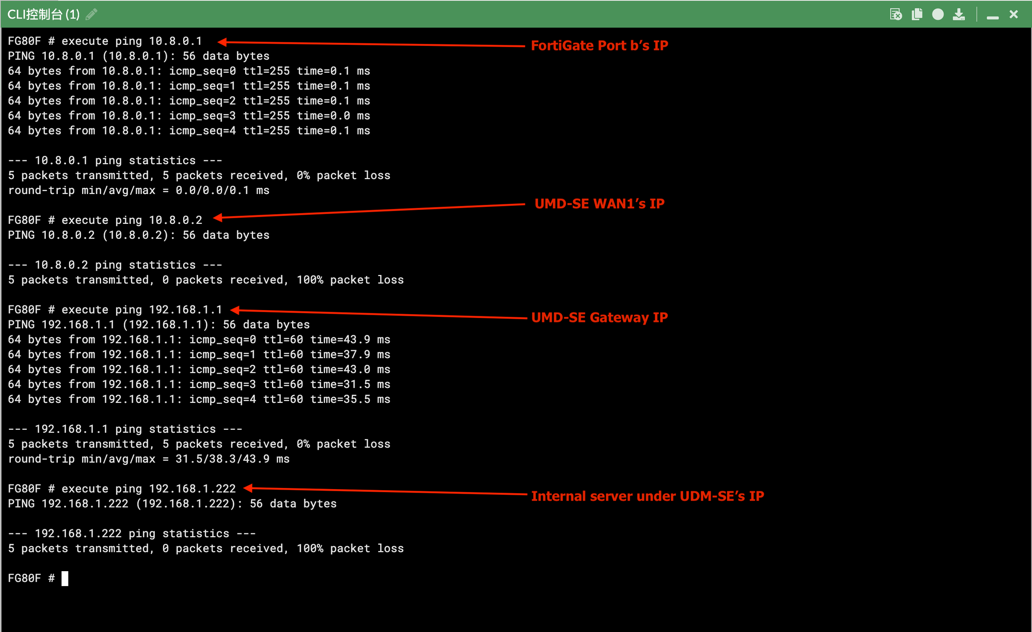Place cursor at the final FG80F # prompt

[x=64, y=578]
